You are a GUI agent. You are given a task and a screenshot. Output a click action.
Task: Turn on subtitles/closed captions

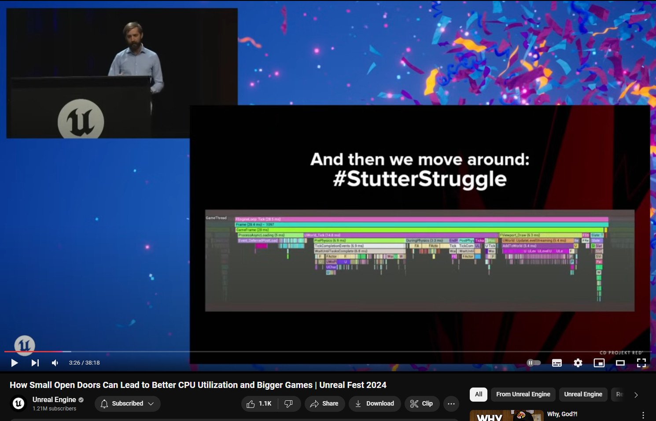tap(557, 363)
